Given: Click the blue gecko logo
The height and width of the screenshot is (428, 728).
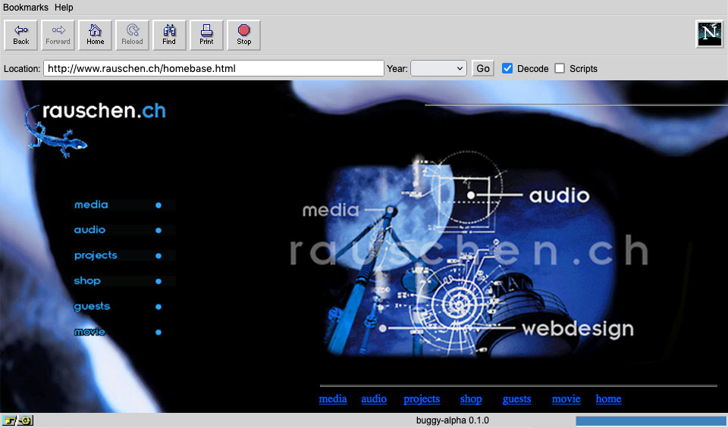Looking at the screenshot, I should (55, 132).
